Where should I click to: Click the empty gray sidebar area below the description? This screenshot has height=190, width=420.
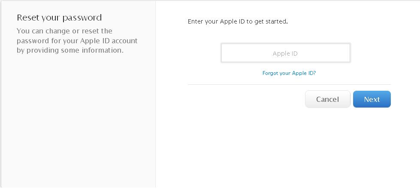click(x=77, y=128)
